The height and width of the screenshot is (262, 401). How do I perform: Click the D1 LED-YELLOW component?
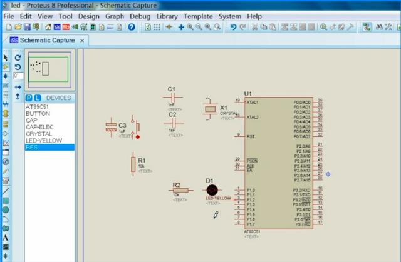[x=212, y=190]
